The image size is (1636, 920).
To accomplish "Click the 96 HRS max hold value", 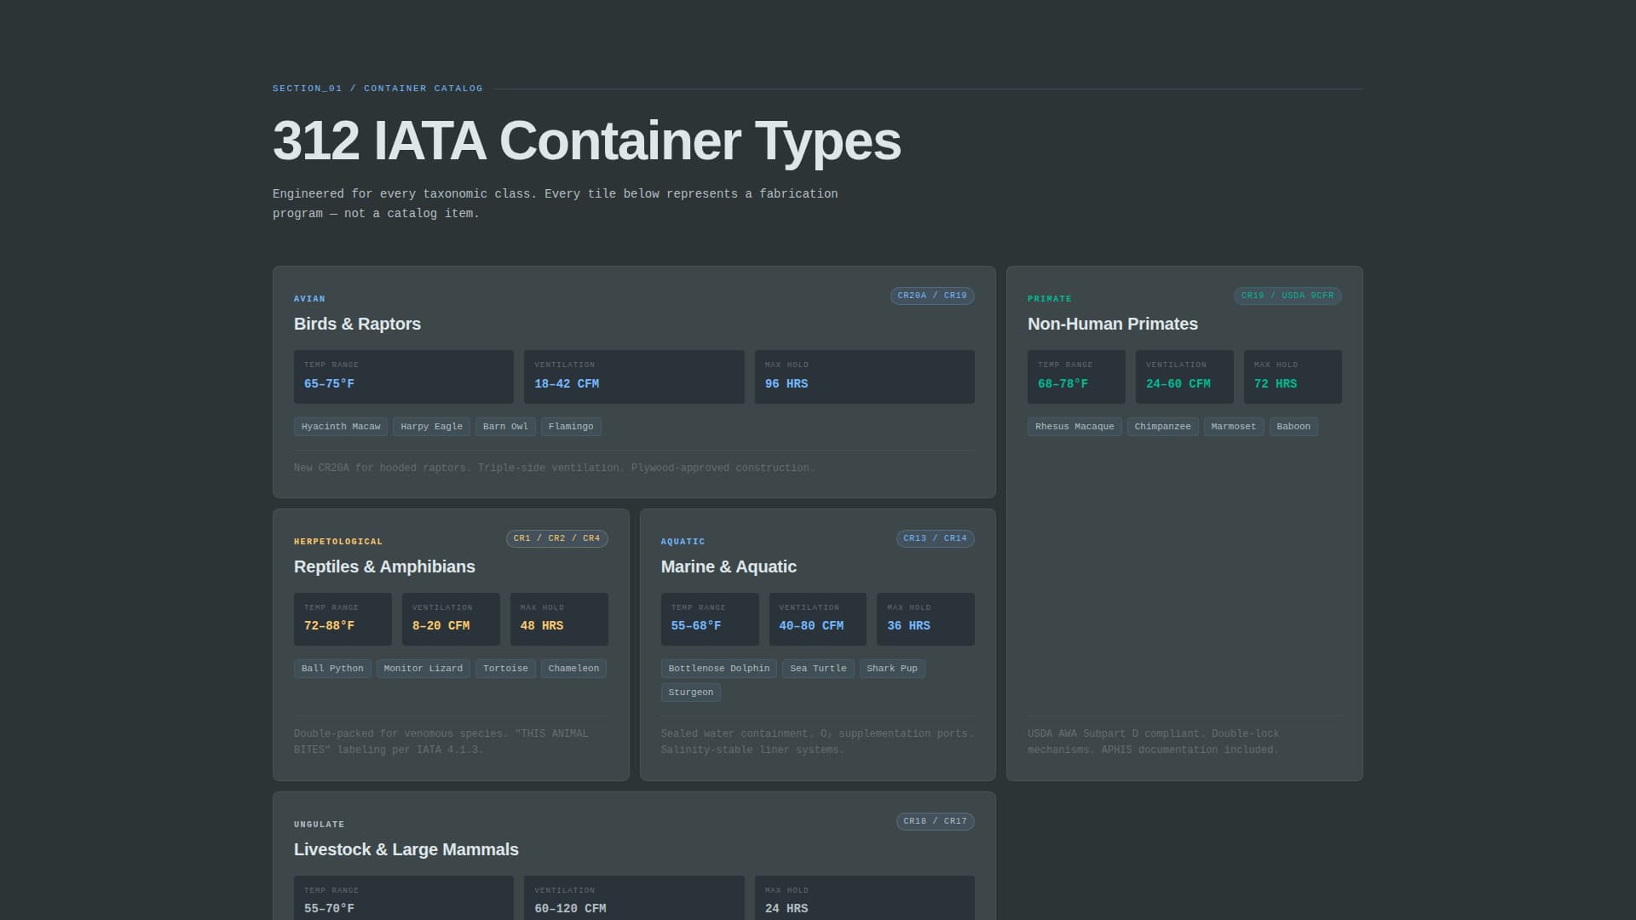I will [786, 384].
